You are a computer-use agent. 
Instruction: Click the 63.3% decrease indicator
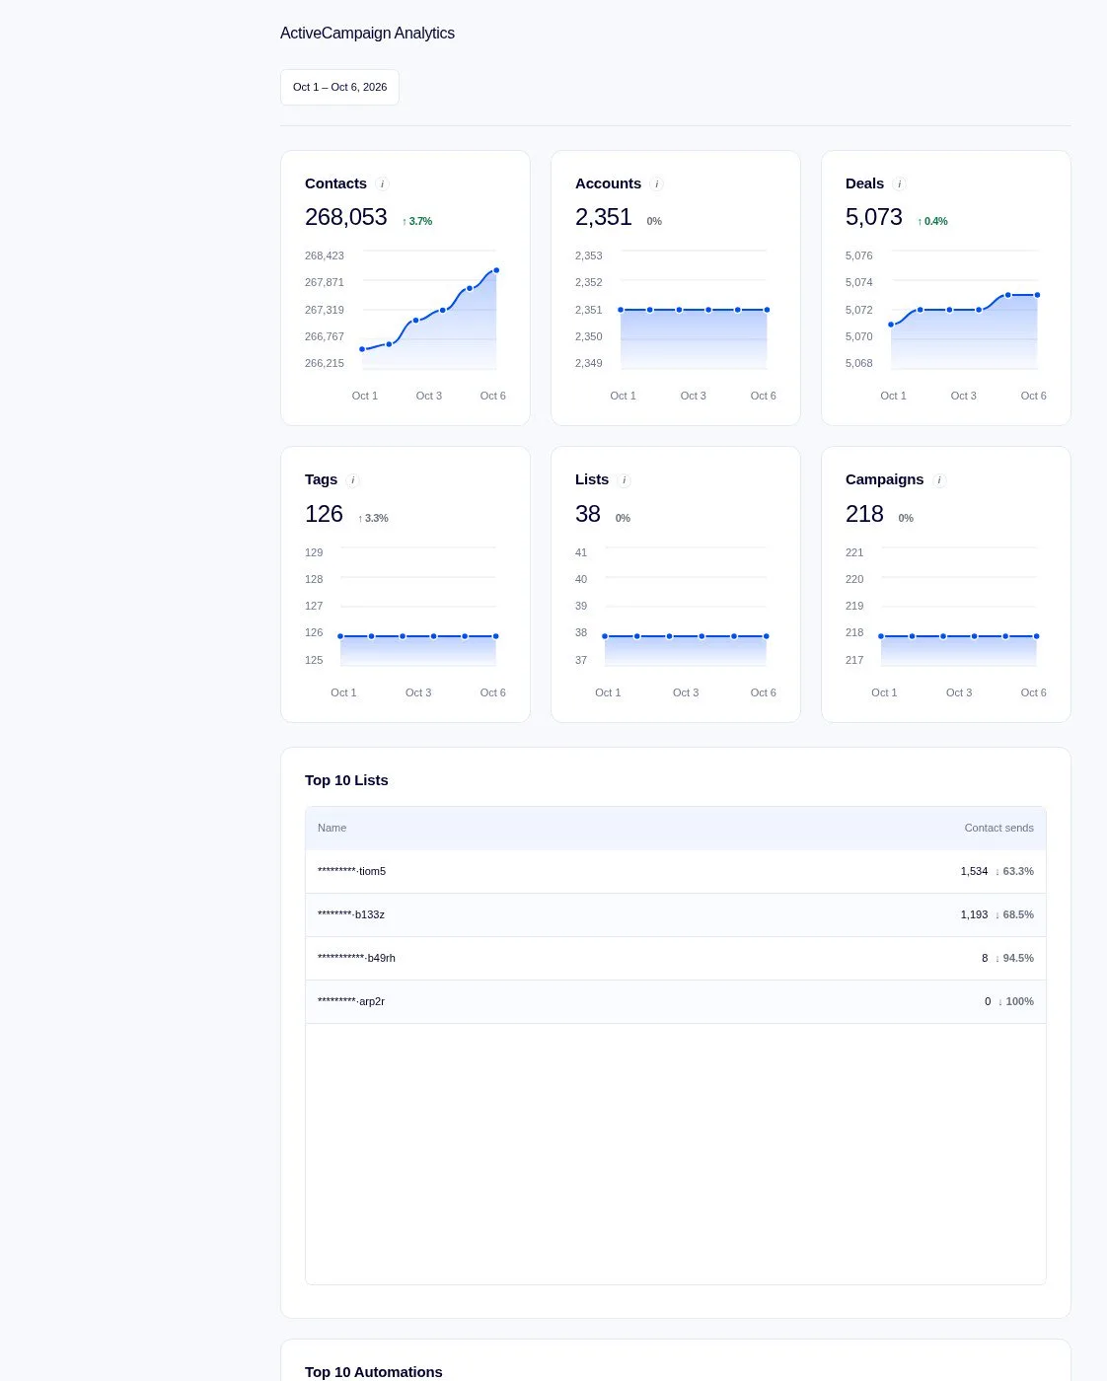(x=1014, y=871)
